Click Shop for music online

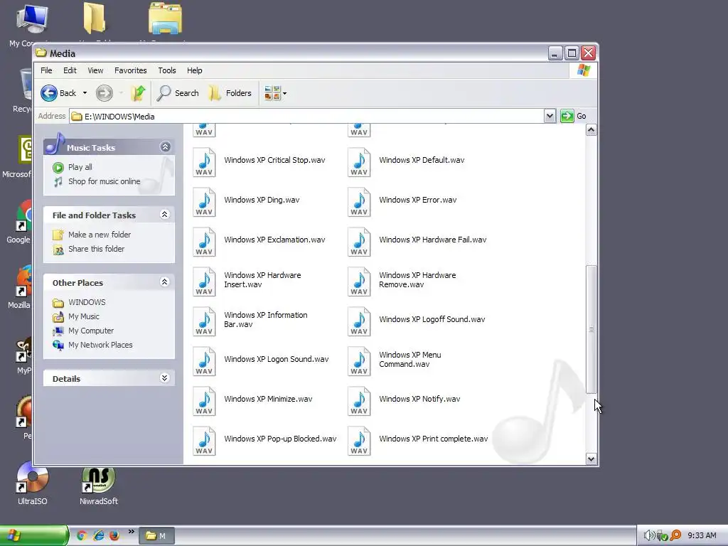point(104,181)
